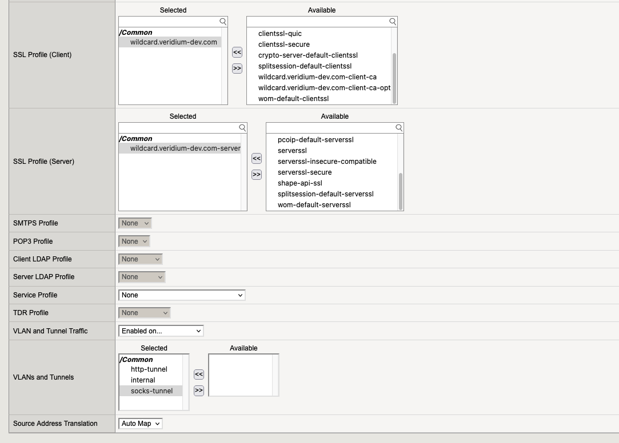Click the server SSL Available search field
The width and height of the screenshot is (619, 443).
(x=330, y=128)
